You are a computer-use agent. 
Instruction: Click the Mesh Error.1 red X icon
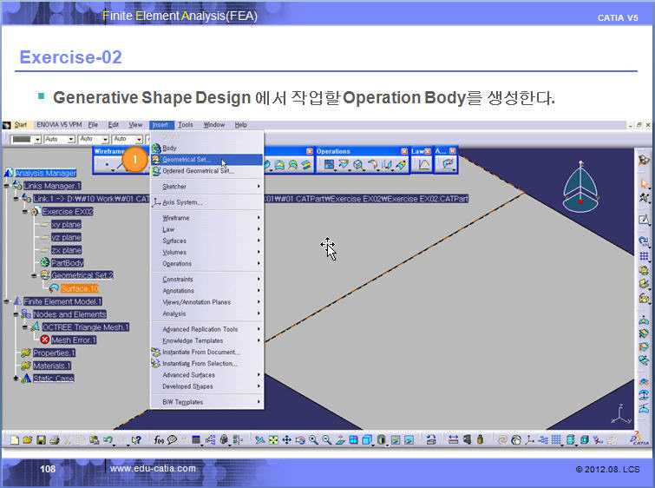pos(45,340)
